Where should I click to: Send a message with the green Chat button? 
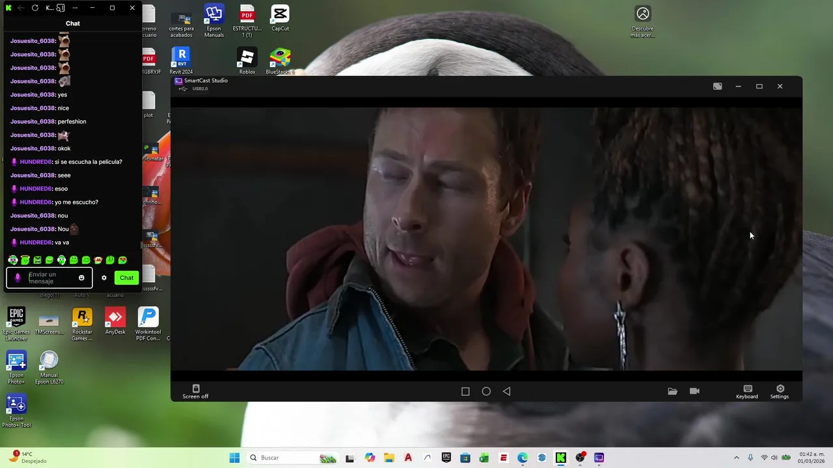click(x=126, y=278)
